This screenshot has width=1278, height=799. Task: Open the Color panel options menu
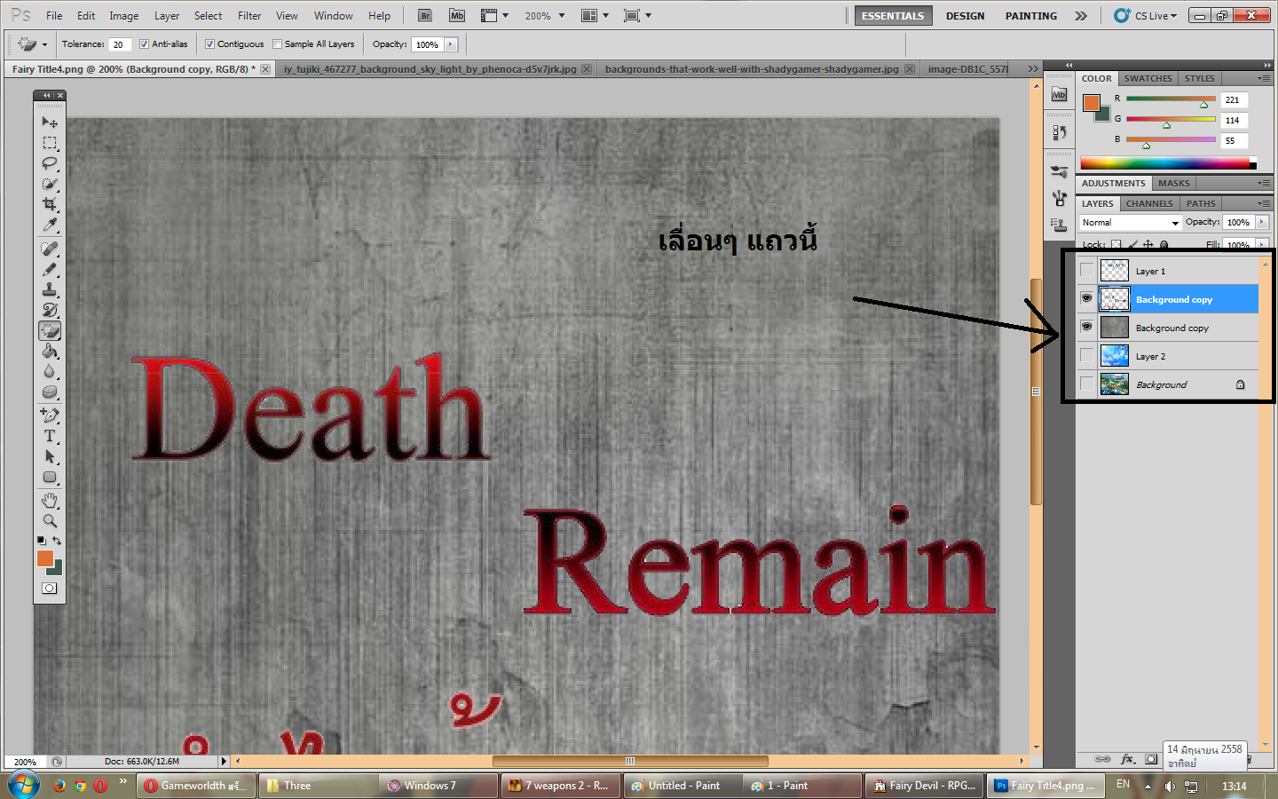(x=1264, y=78)
